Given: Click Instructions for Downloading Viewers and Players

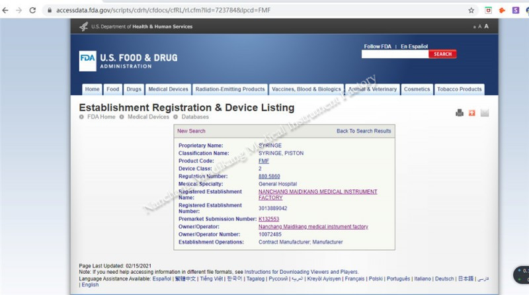Looking at the screenshot, I should point(301,272).
